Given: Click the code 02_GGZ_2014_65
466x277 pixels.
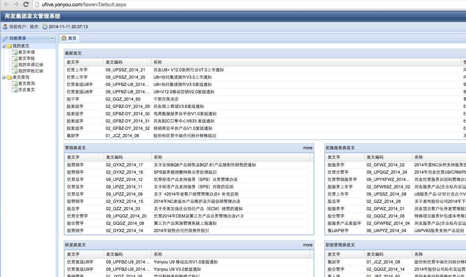Looking at the screenshot, I should coord(123,99).
